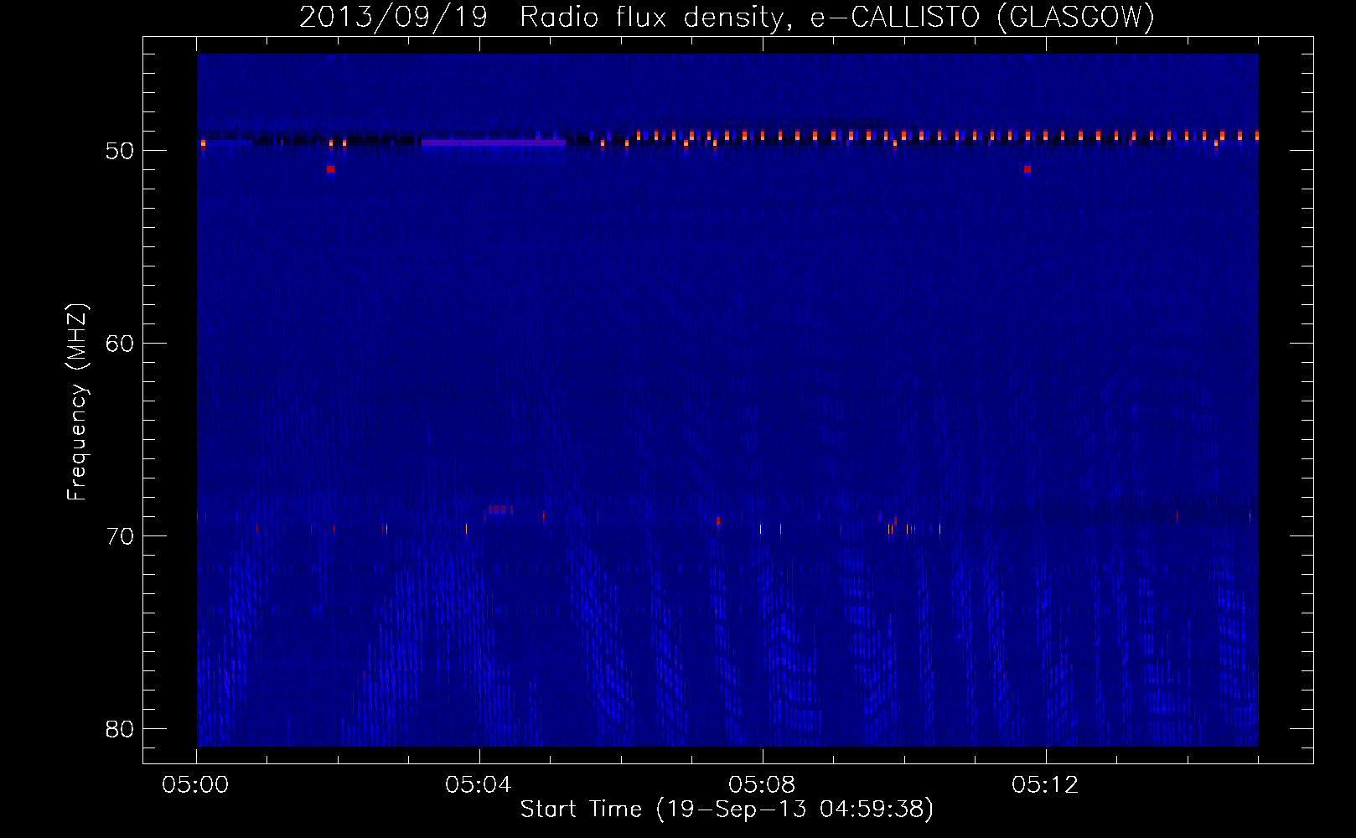The height and width of the screenshot is (838, 1356).
Task: Click the "Start Time (19-Sep-13 04:59:38)" x-axis label
Action: [x=727, y=810]
